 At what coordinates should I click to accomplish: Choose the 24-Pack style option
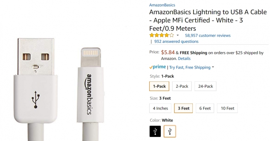205,86
